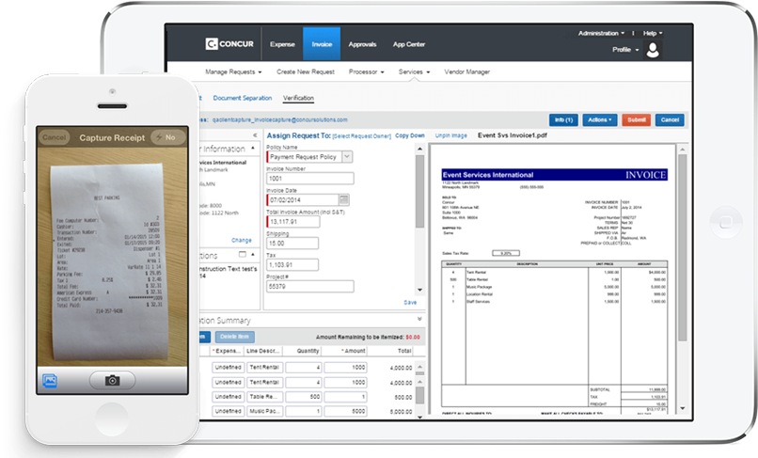
Task: Expand the Actions dropdown button
Action: [599, 120]
